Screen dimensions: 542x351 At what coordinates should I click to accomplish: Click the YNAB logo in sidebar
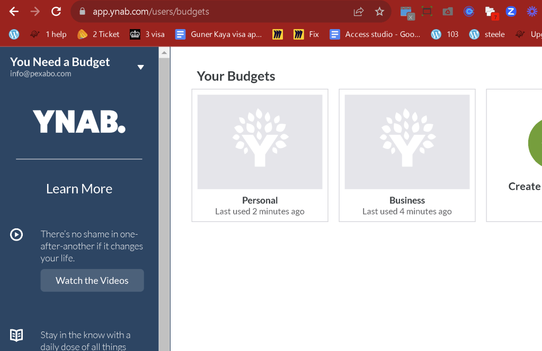(x=79, y=122)
